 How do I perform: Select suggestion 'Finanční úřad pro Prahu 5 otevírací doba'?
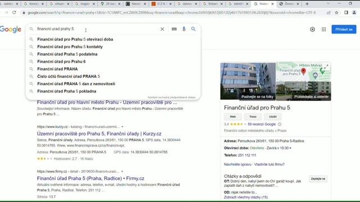[x=113, y=39]
